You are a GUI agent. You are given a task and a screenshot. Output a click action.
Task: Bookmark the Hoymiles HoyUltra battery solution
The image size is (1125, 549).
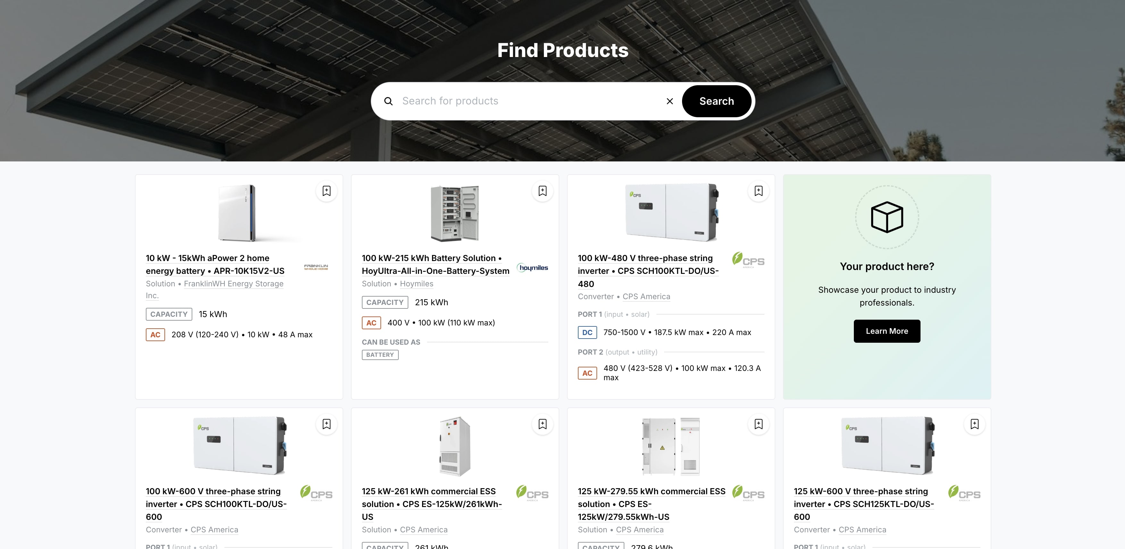pyautogui.click(x=542, y=191)
